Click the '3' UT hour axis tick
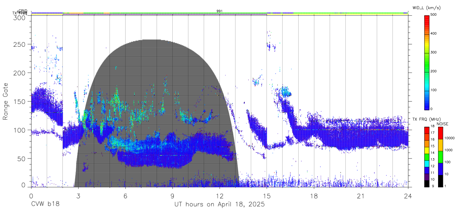The image size is (459, 212). click(78, 196)
